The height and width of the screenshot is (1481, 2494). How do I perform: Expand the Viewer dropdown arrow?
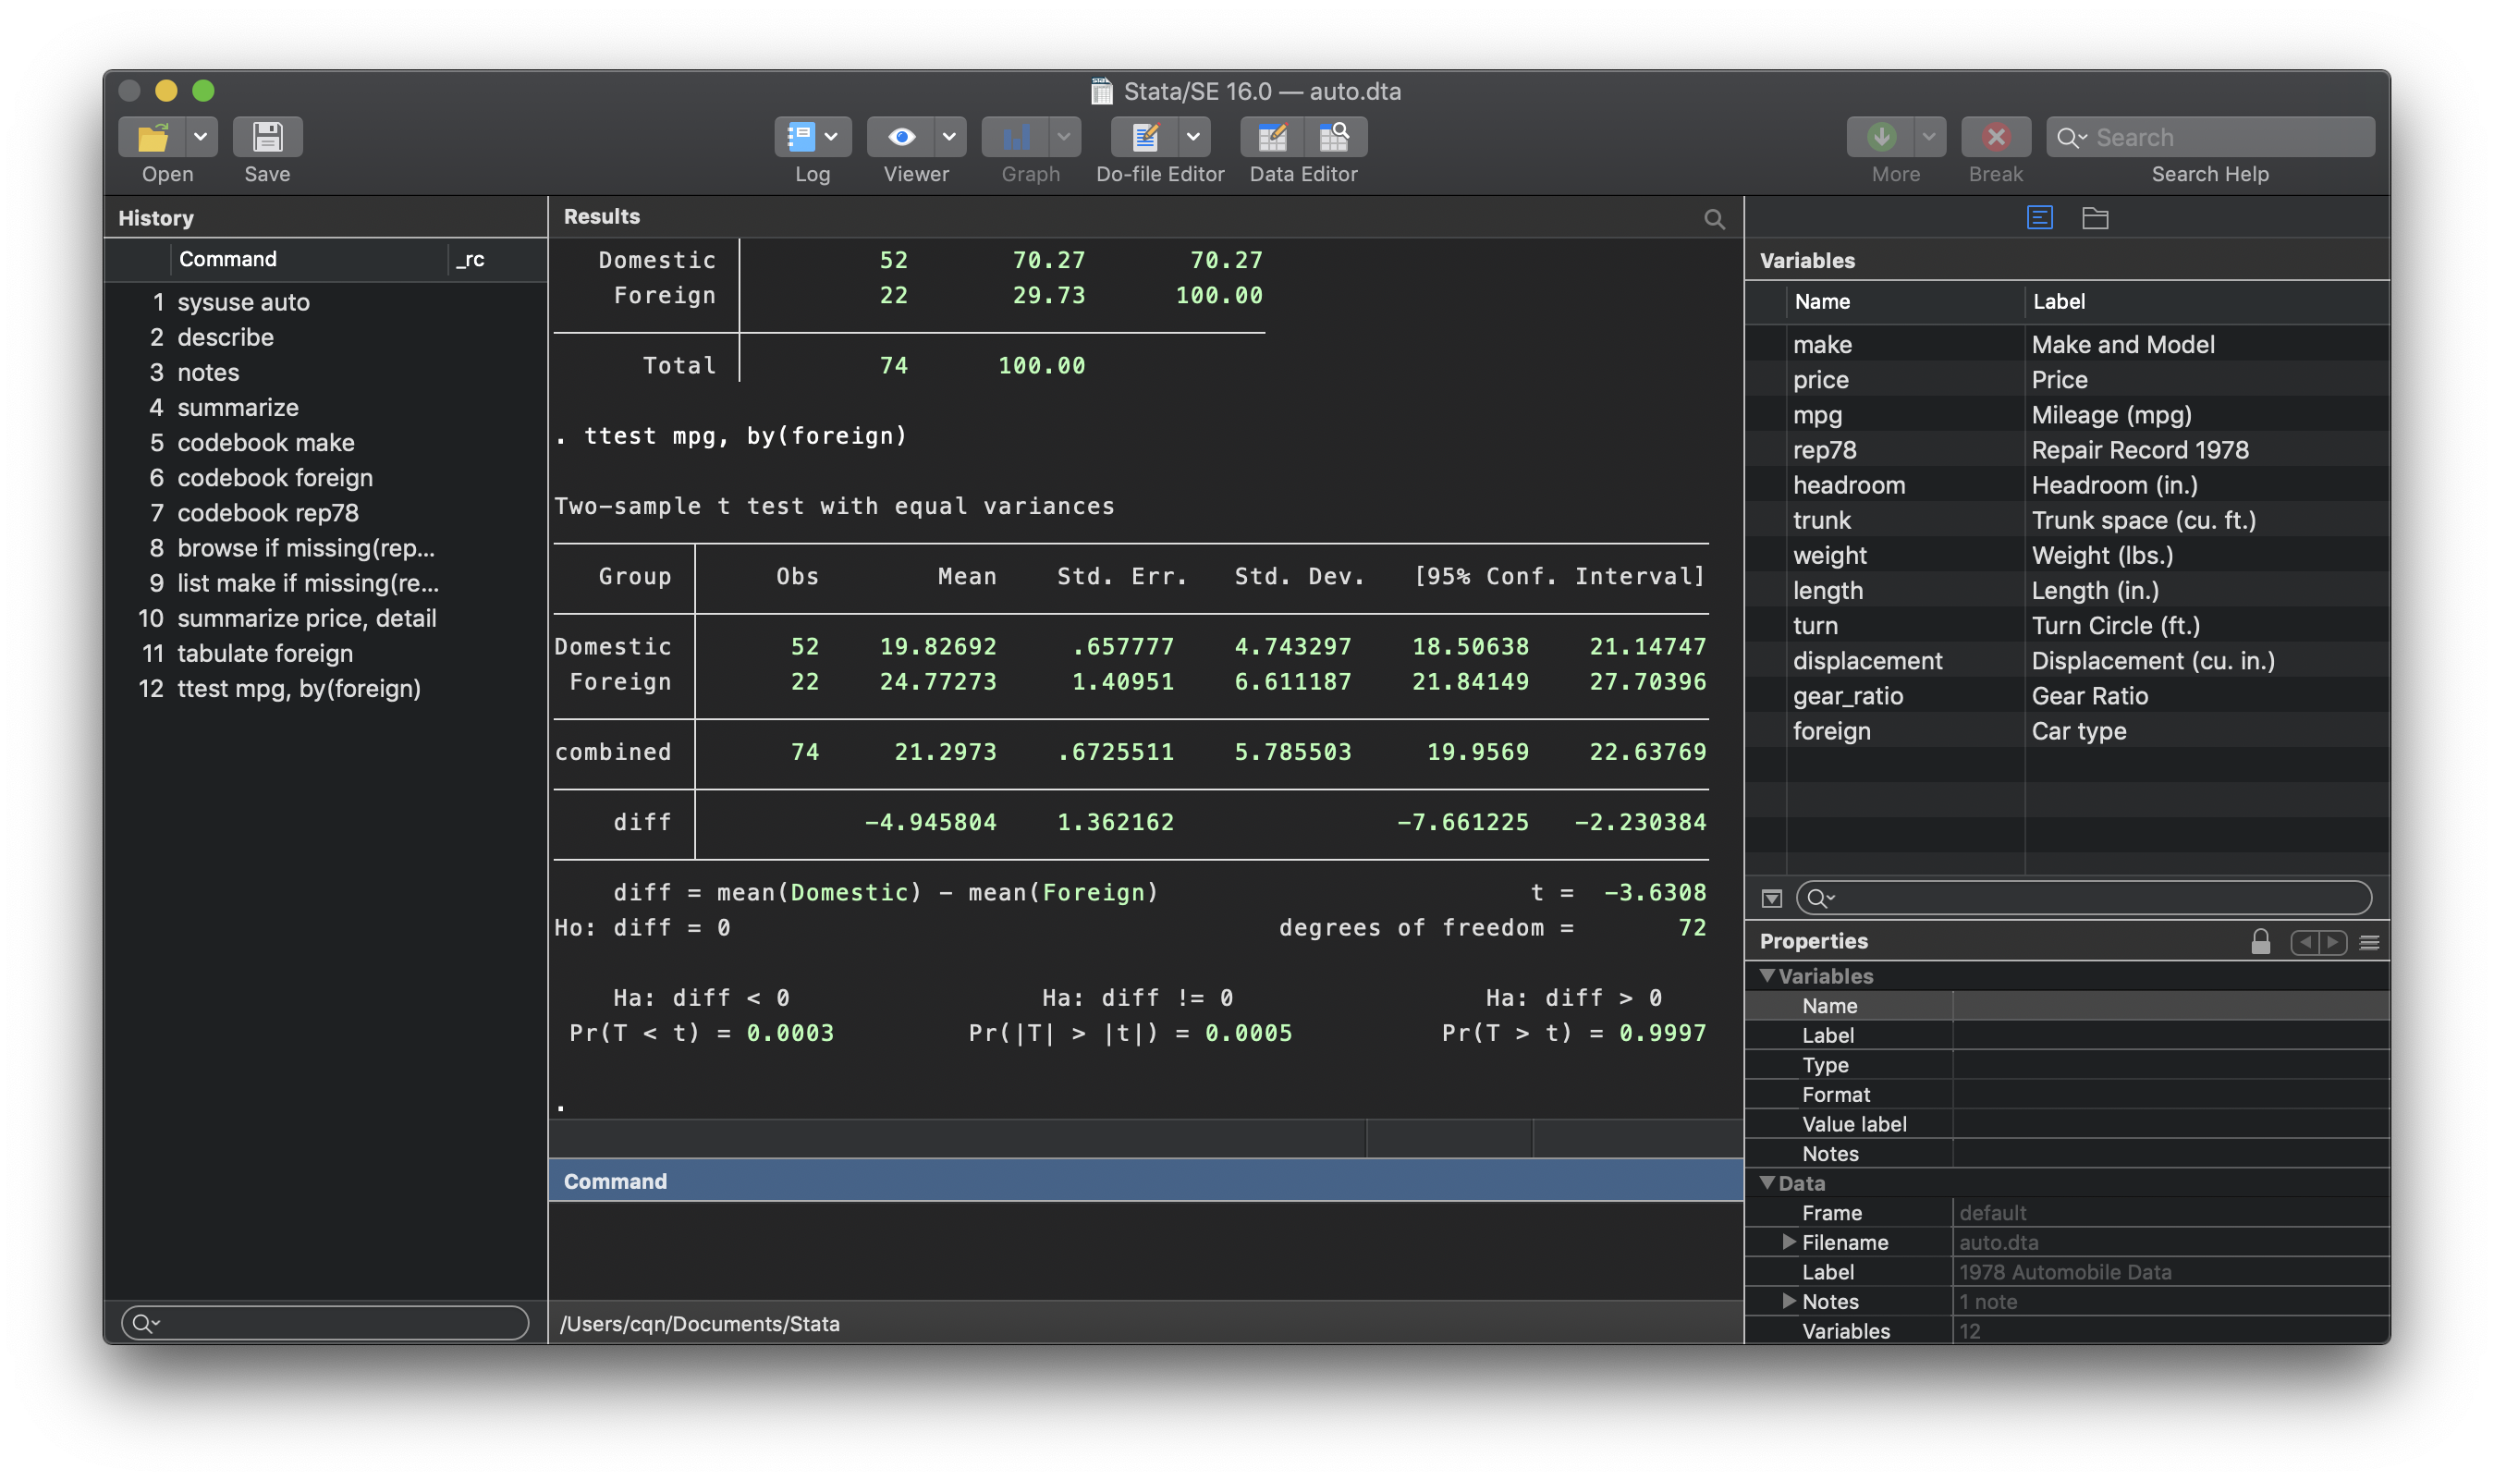point(949,137)
